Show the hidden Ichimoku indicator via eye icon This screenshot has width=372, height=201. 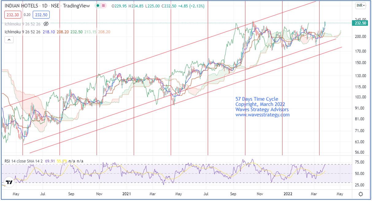click(x=46, y=24)
